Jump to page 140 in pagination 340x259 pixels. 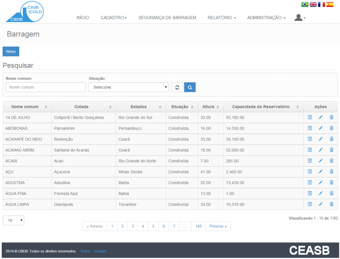pos(198,226)
